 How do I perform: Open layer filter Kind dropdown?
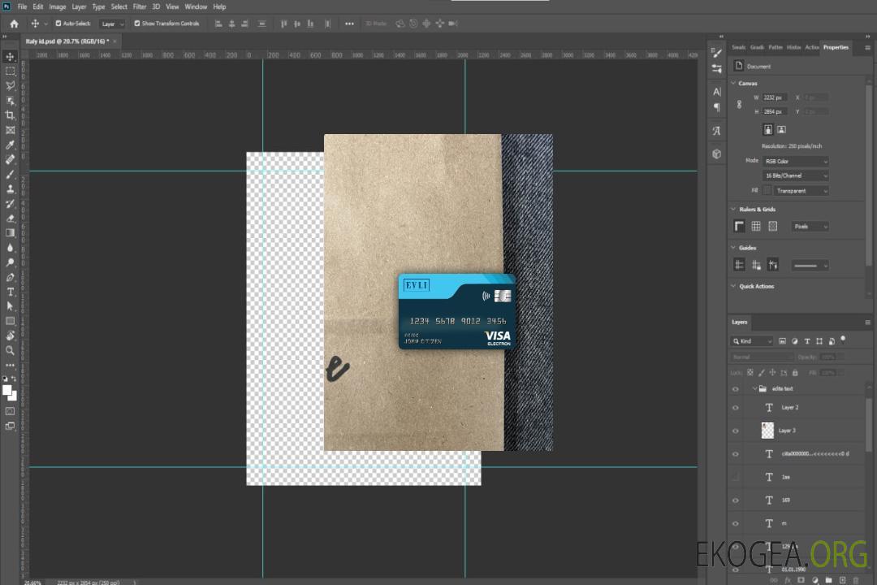click(752, 341)
